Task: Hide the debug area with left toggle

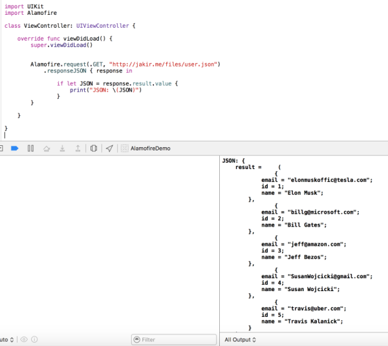Action: [2, 148]
